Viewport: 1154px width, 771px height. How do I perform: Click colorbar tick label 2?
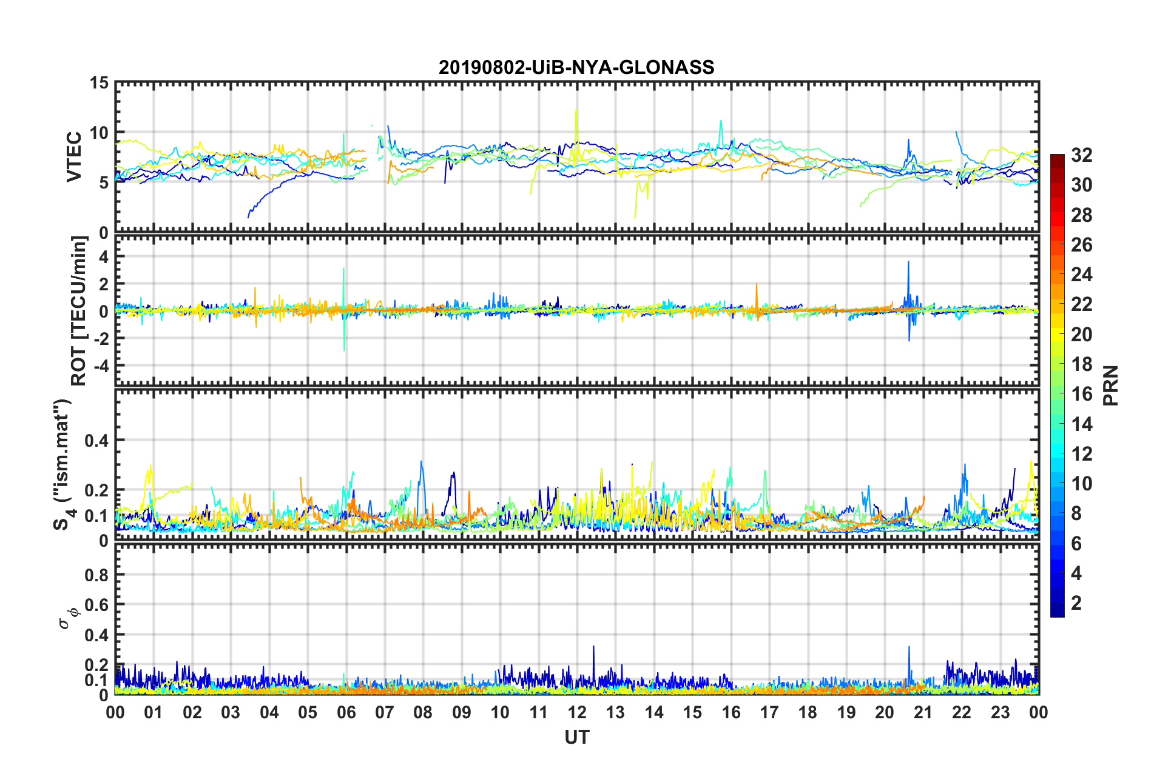click(1076, 603)
